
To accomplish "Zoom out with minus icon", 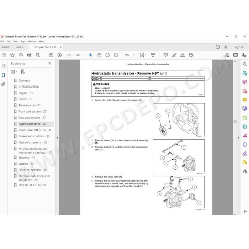I will click(x=107, y=55).
